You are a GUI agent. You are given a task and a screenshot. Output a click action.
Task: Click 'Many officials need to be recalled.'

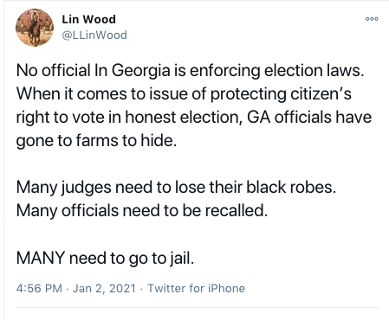click(142, 211)
